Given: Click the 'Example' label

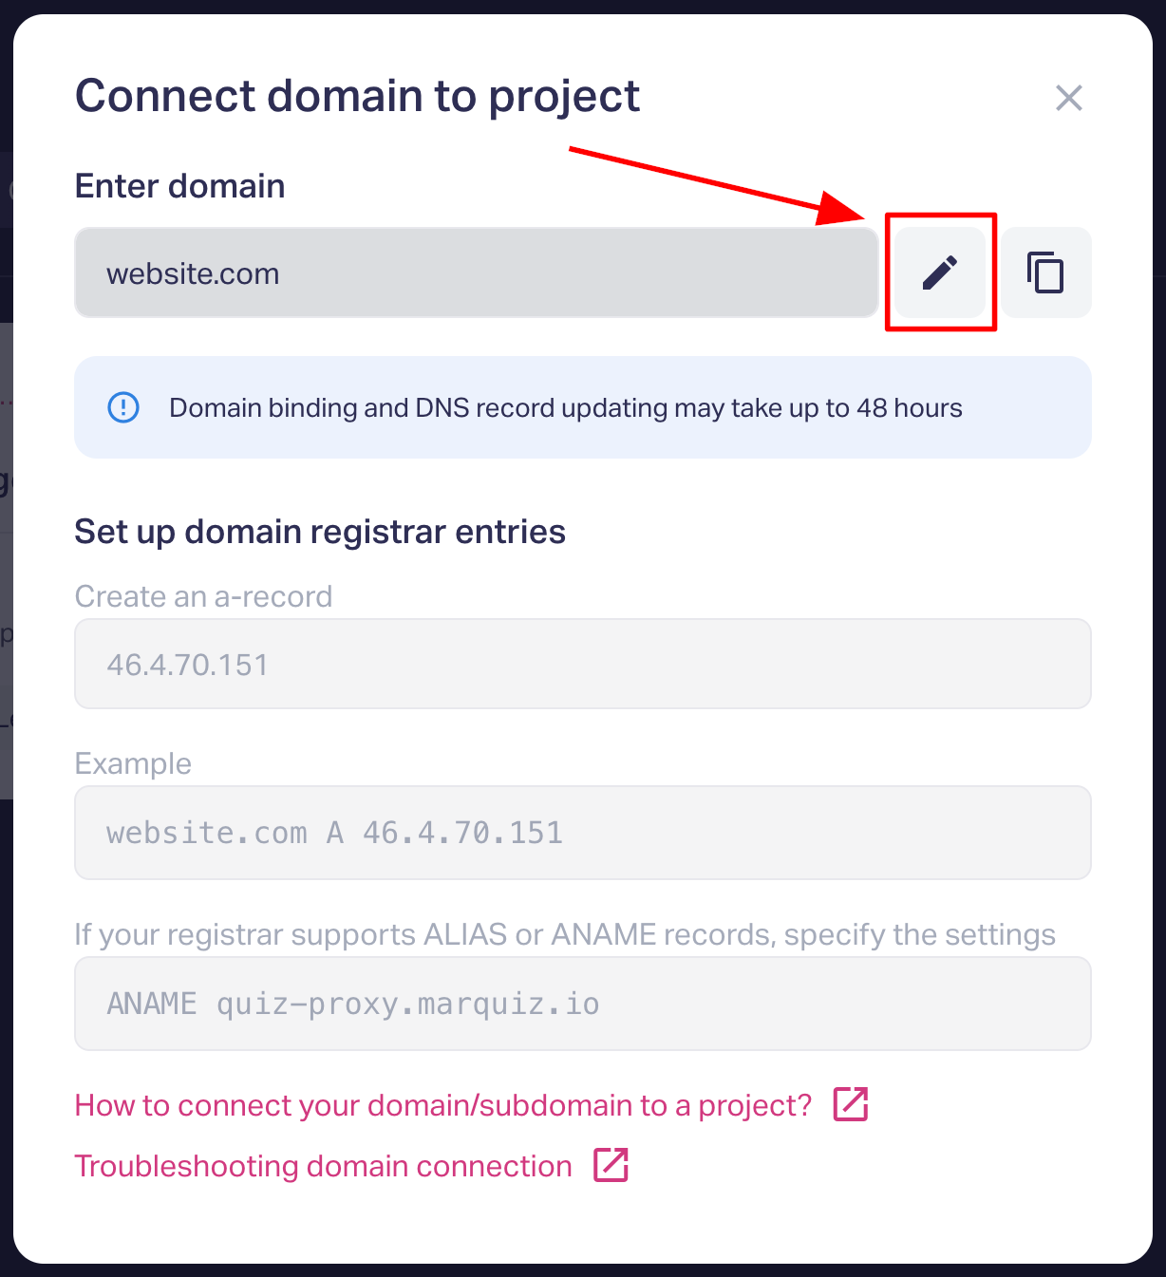Looking at the screenshot, I should pos(133,763).
